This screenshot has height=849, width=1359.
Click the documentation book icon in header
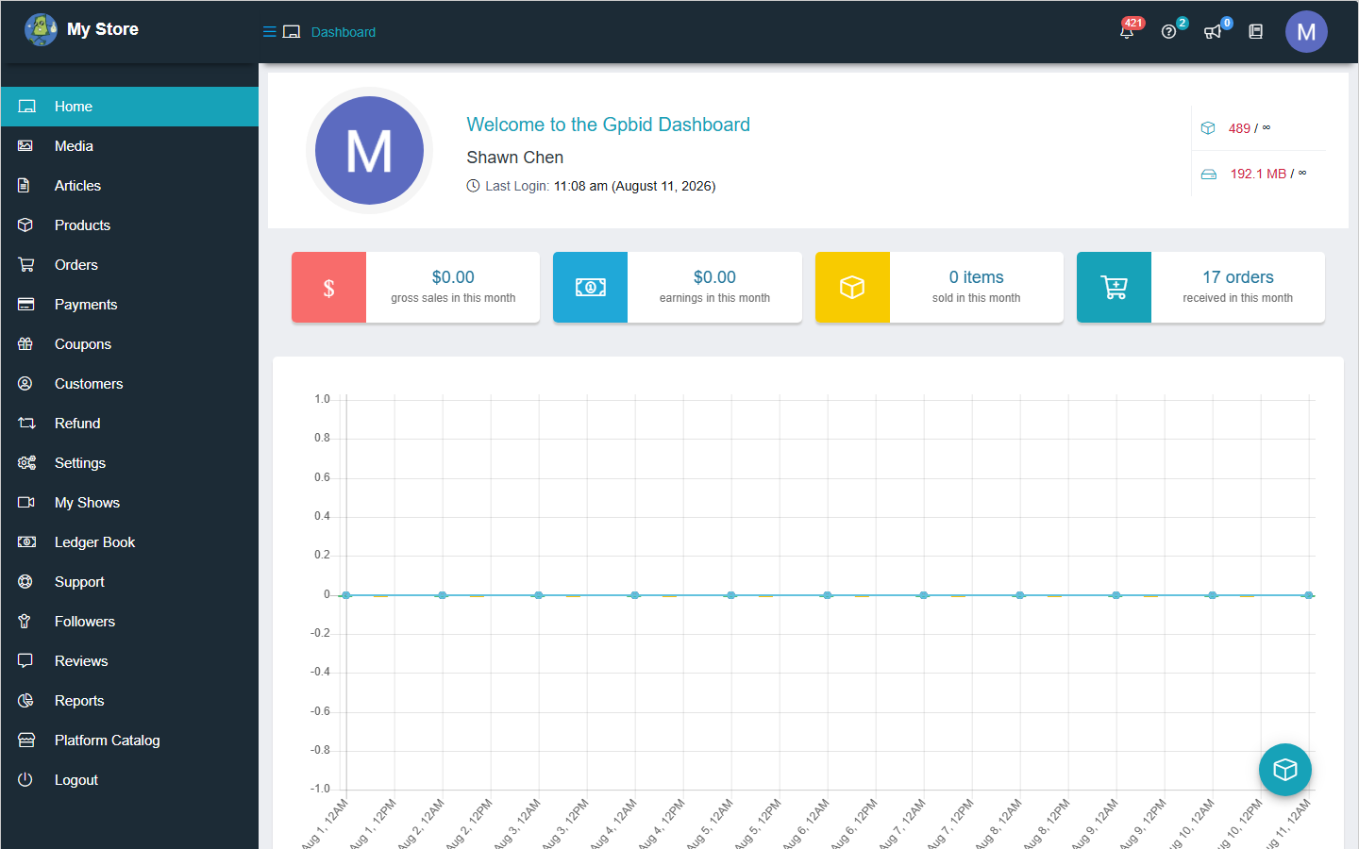1255,31
